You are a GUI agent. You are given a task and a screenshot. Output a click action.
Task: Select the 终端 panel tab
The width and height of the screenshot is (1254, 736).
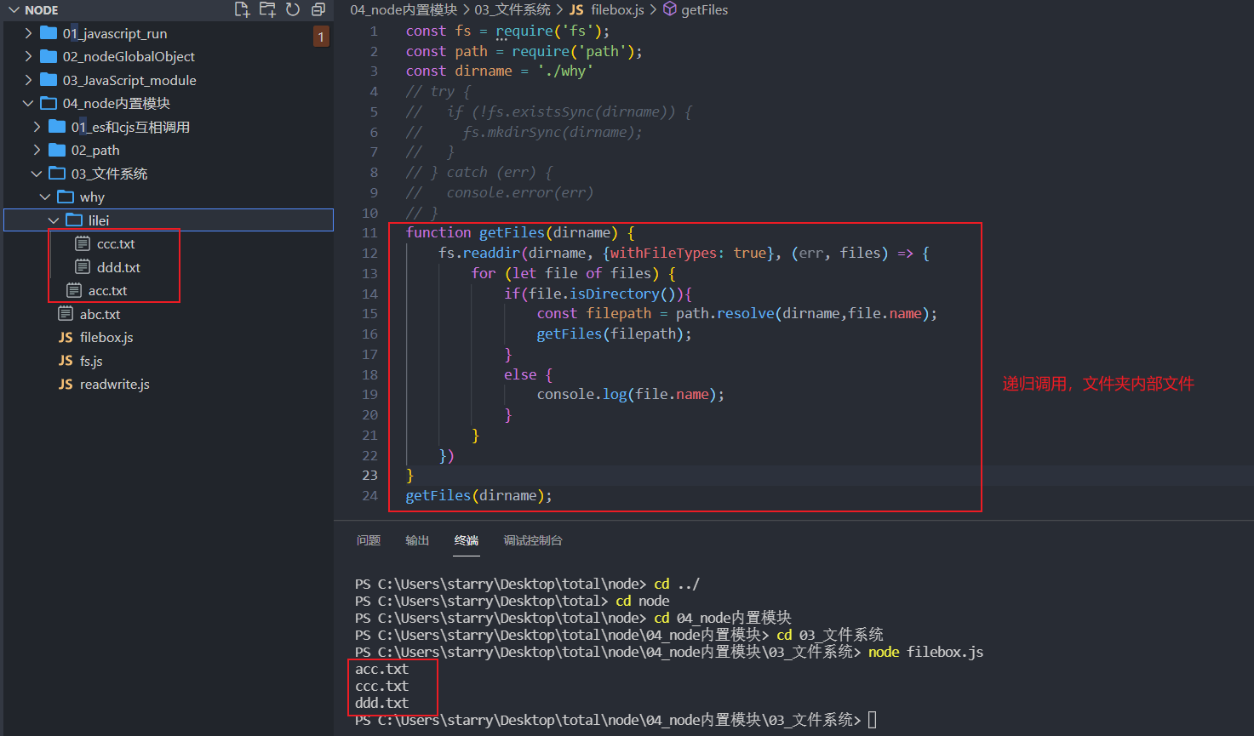(x=467, y=540)
